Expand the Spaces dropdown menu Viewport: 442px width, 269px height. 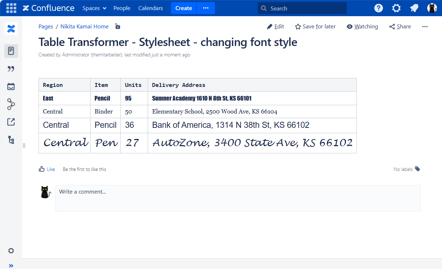[x=94, y=8]
